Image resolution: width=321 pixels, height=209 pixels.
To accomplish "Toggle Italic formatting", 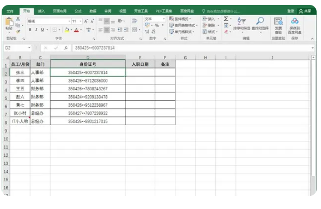I will coord(36,30).
